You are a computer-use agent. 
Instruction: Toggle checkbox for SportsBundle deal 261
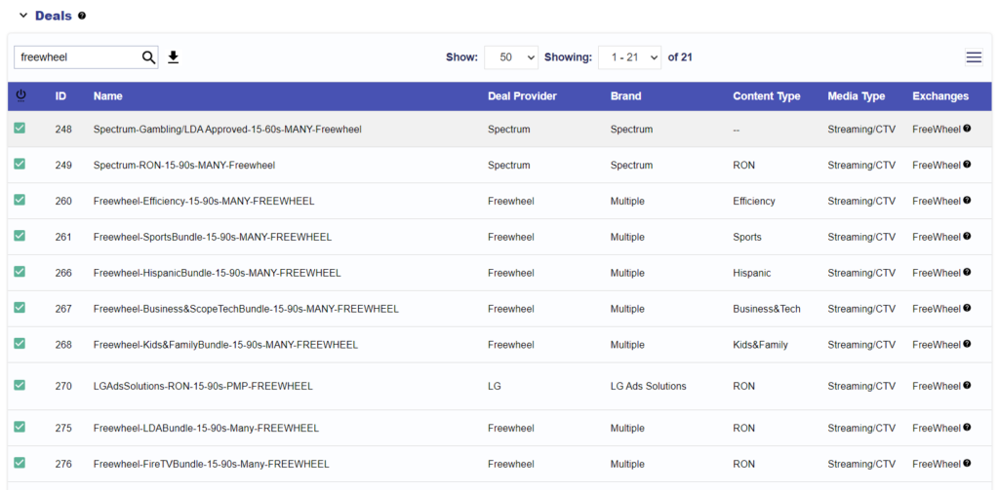[20, 236]
